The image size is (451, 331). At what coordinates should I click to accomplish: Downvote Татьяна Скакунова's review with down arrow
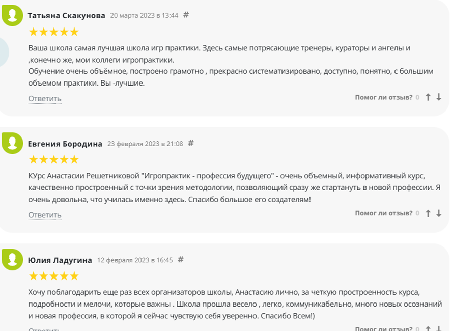coord(439,97)
